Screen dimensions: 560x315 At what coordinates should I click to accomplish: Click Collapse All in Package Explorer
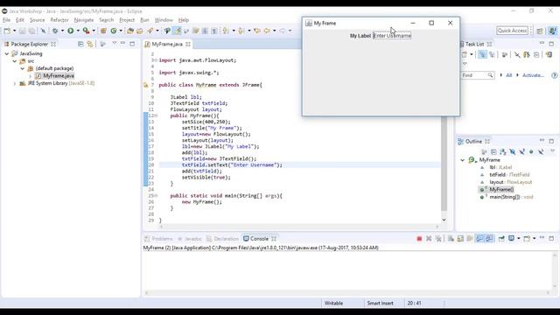click(80, 44)
